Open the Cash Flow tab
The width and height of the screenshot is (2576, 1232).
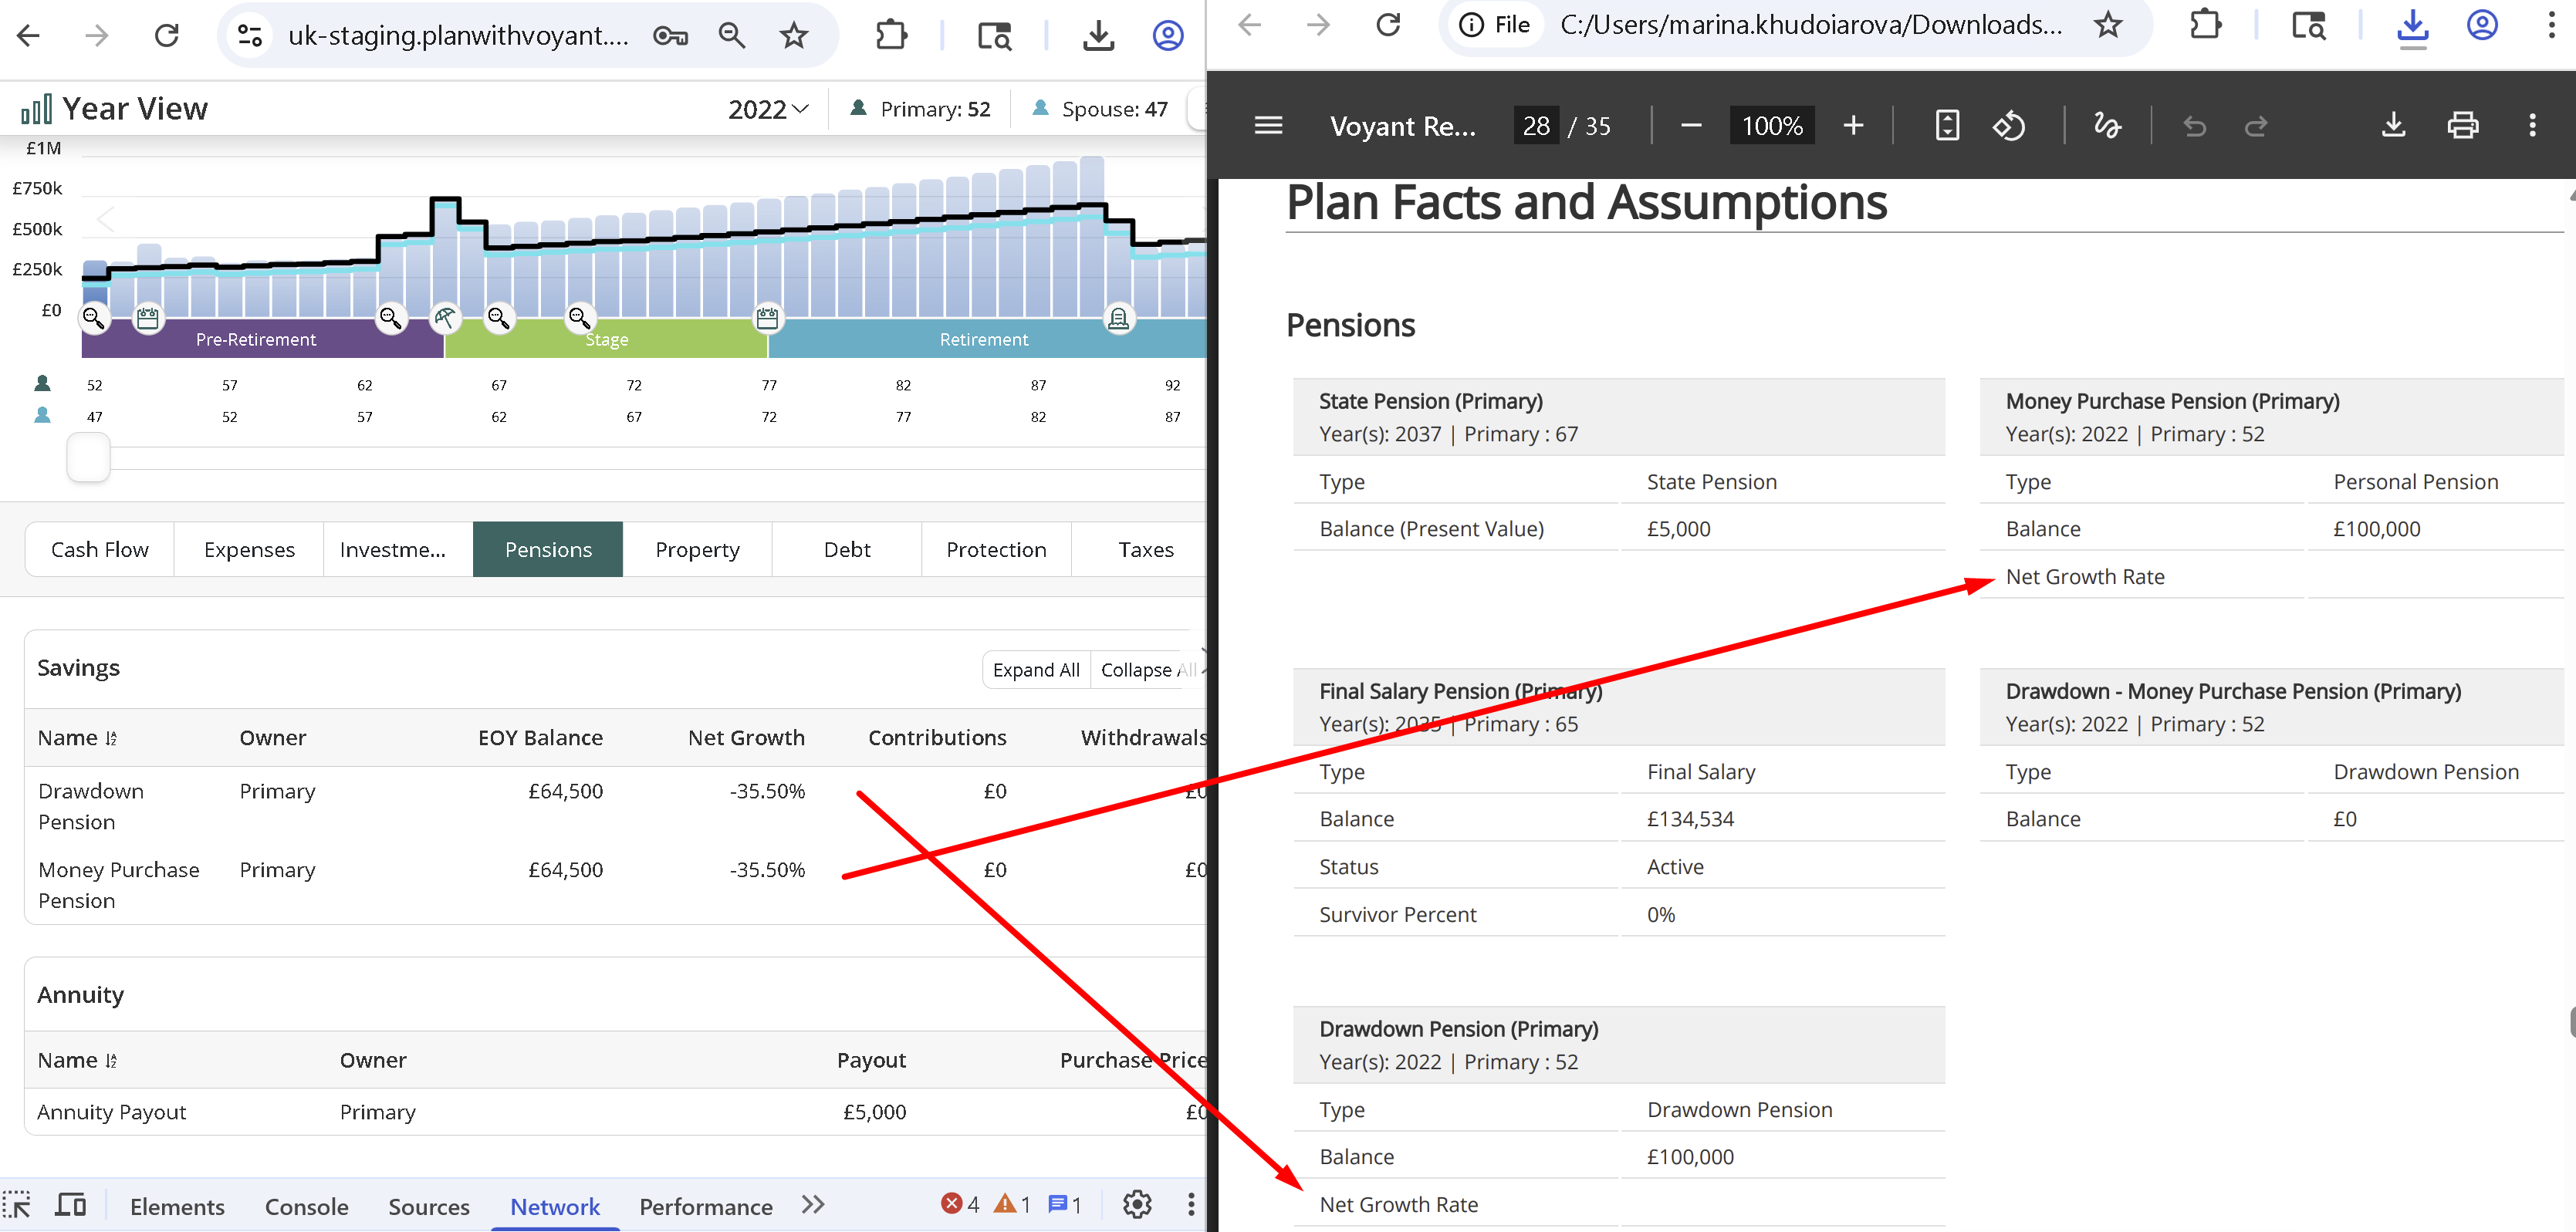99,550
